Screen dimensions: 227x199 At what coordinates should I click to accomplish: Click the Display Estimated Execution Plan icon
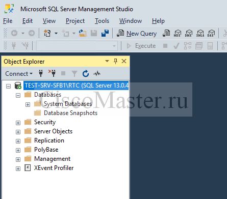tap(188, 46)
